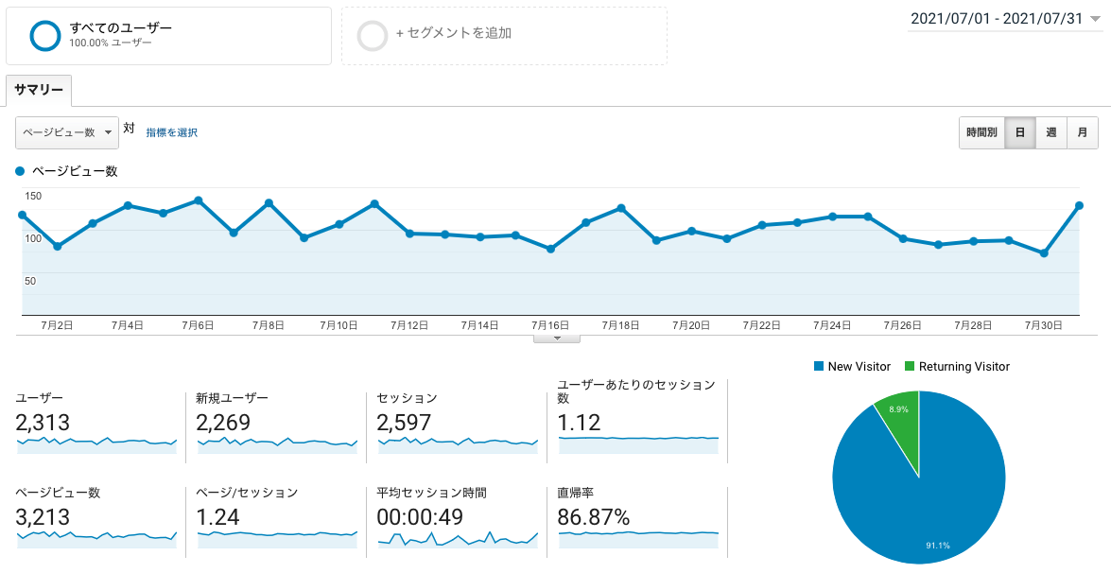Click the arrow beside the date range
1111x573 pixels.
[1095, 20]
